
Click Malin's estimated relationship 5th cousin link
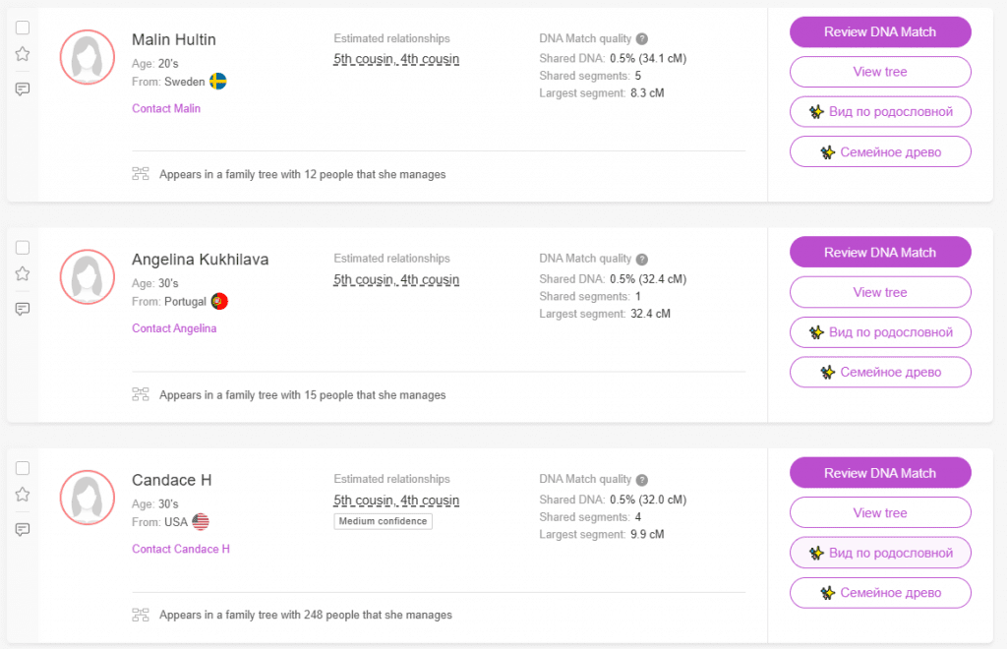click(x=363, y=59)
